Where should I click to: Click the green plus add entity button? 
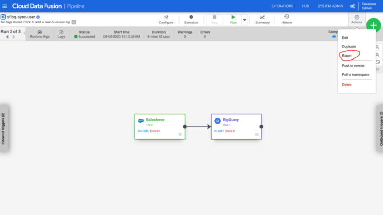(x=373, y=25)
